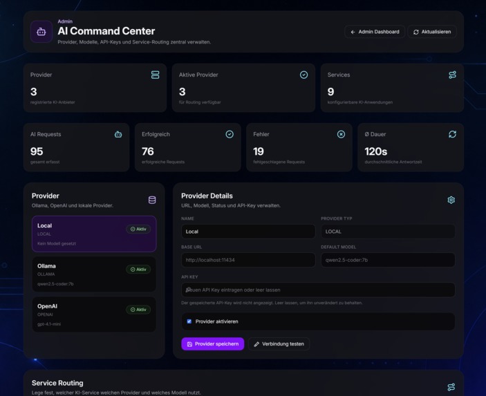Go back to the Admin Dashboard

375,32
